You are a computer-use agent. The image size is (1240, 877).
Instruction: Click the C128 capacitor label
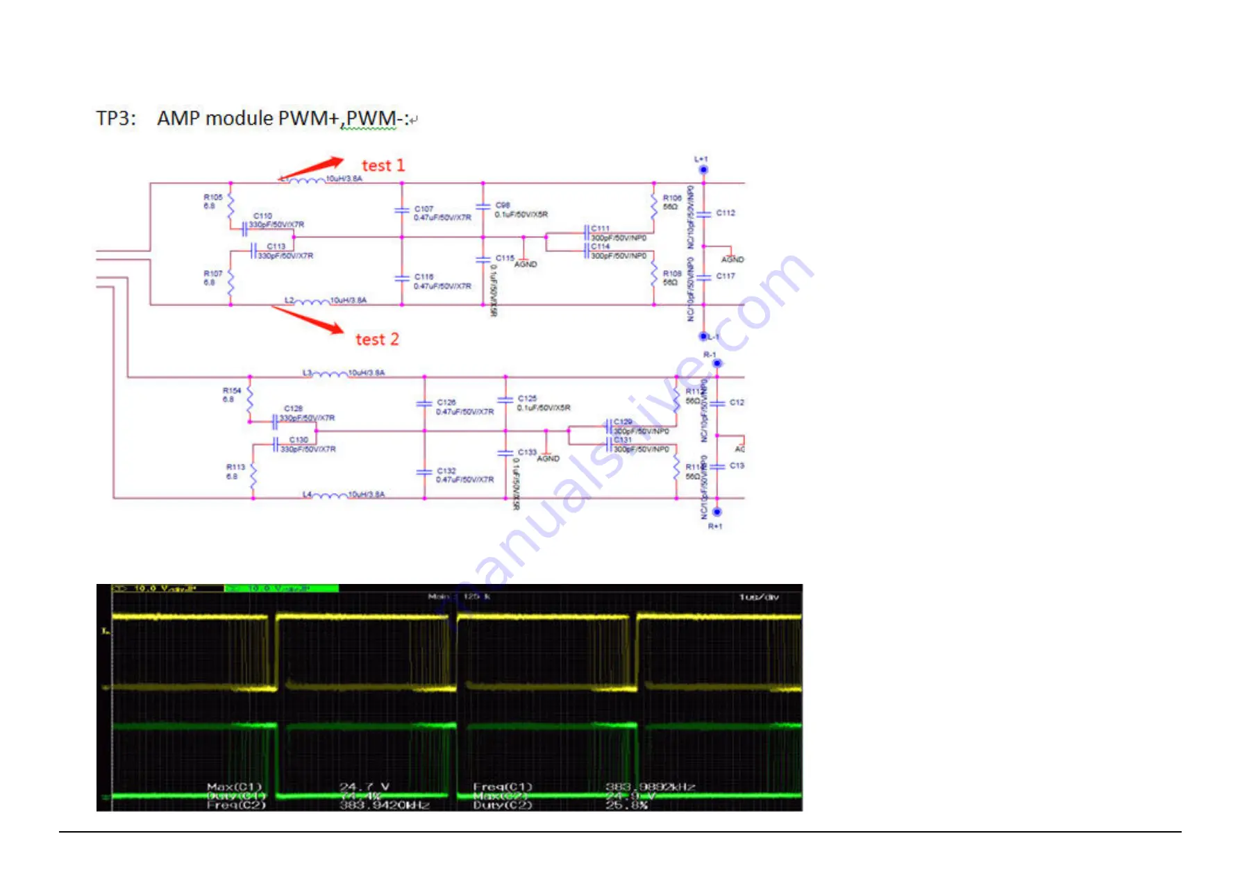pyautogui.click(x=293, y=409)
